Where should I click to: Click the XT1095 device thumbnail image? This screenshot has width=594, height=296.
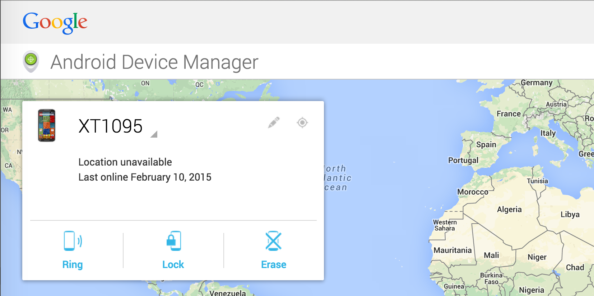(x=47, y=125)
